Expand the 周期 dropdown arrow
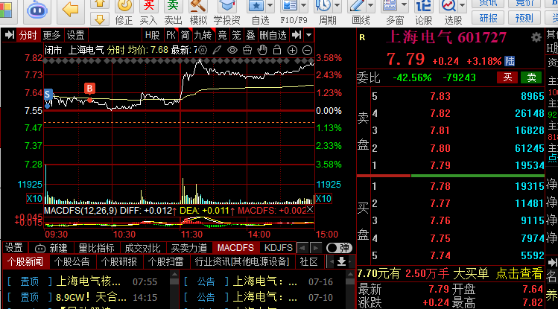The image size is (558, 309). [x=337, y=5]
